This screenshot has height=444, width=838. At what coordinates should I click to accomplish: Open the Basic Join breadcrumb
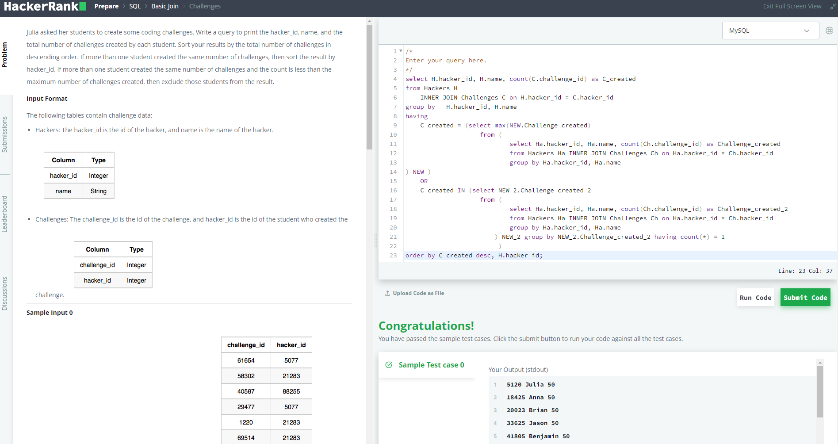pyautogui.click(x=165, y=6)
